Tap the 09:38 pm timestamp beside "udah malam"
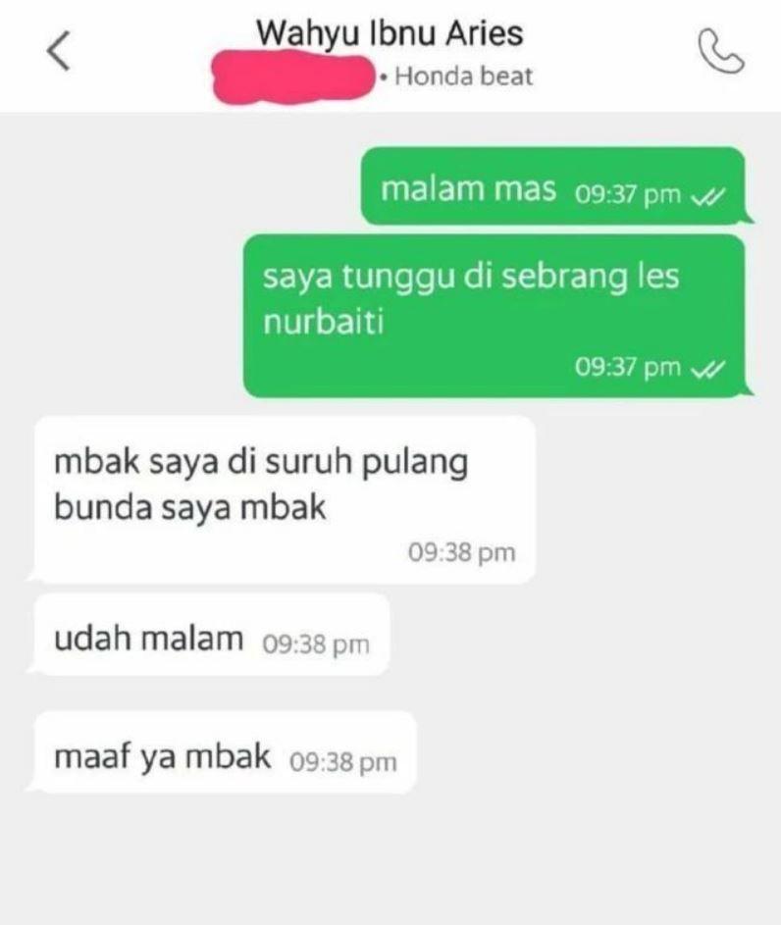781x925 pixels. (x=316, y=644)
